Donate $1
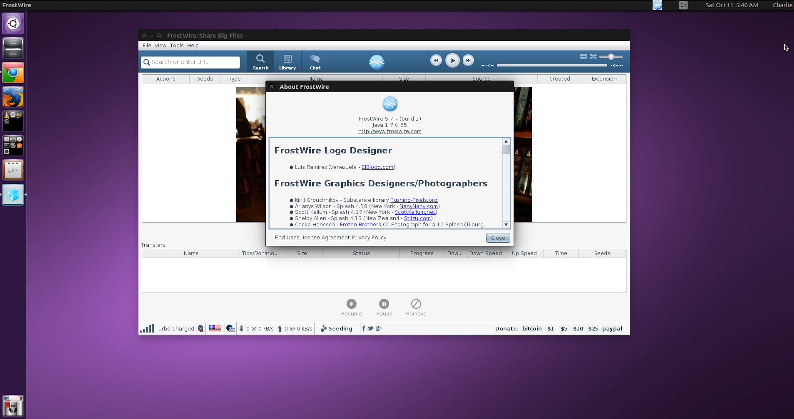Viewport: 794px width, 419px height. 550,329
